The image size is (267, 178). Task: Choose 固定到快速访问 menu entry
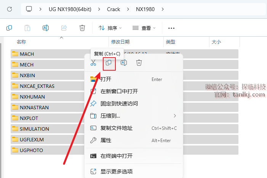tap(134, 104)
